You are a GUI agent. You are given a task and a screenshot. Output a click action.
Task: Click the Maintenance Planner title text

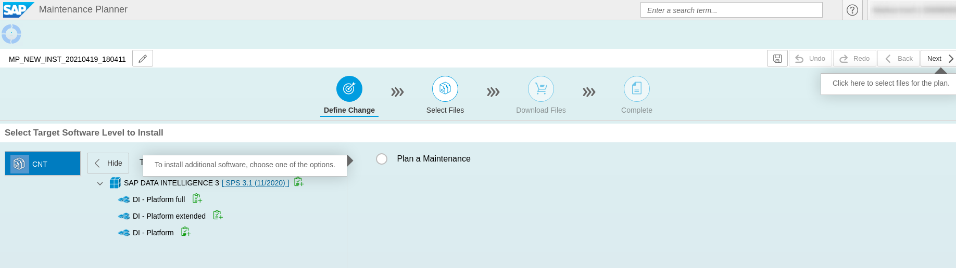tap(83, 9)
